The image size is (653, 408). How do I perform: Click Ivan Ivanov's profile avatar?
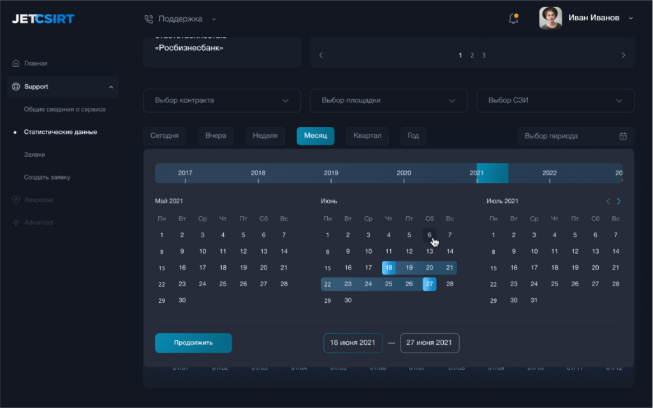[x=550, y=18]
